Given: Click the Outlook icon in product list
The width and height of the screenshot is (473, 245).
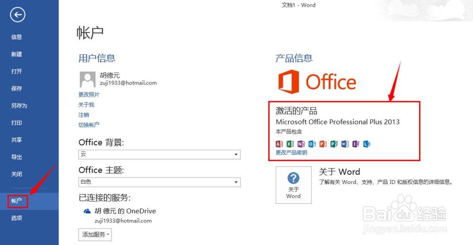Looking at the screenshot, I should (312, 144).
